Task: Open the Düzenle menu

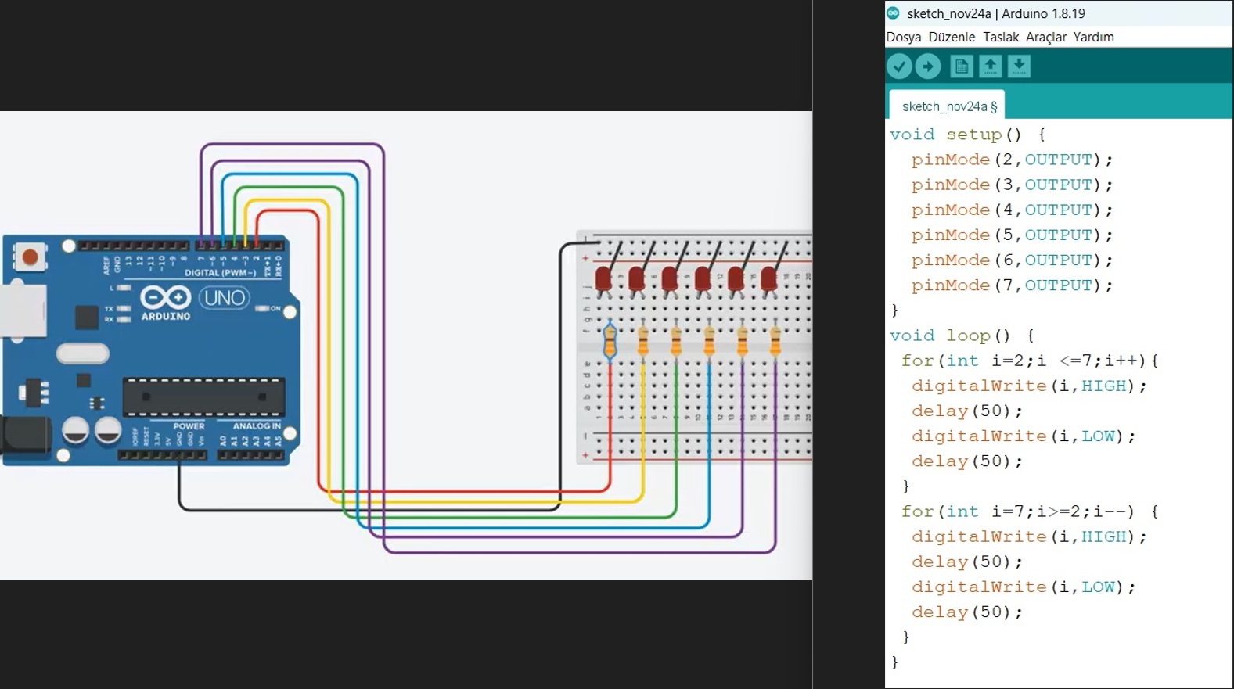Action: [x=952, y=37]
